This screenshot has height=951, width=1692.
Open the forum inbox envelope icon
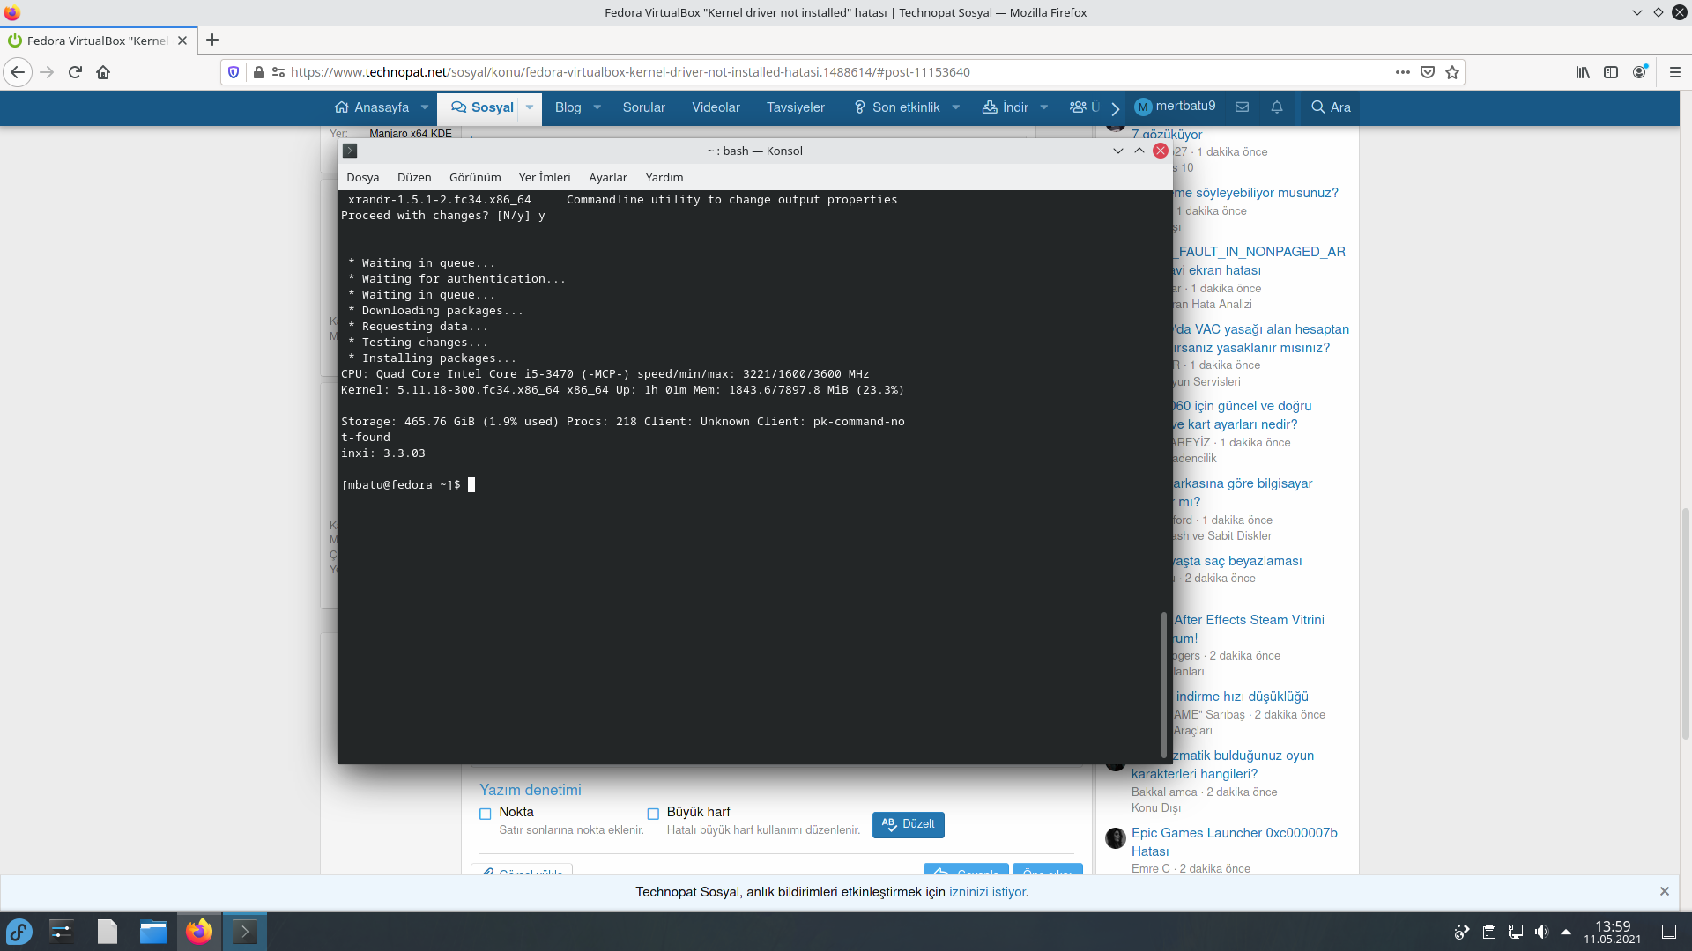click(x=1242, y=107)
